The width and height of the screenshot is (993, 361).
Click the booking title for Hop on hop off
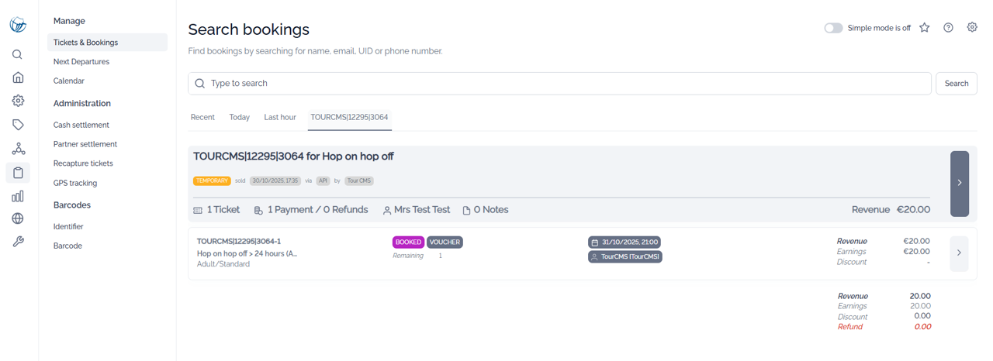coord(293,156)
